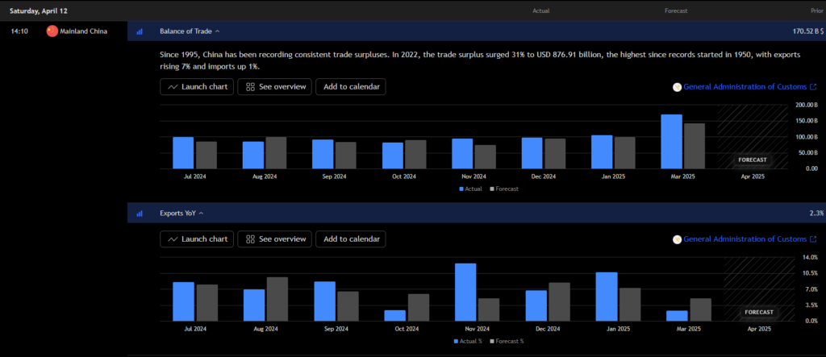Click the China flag icon beside Mainland China
Viewport: 826px width, 357px height.
click(52, 31)
